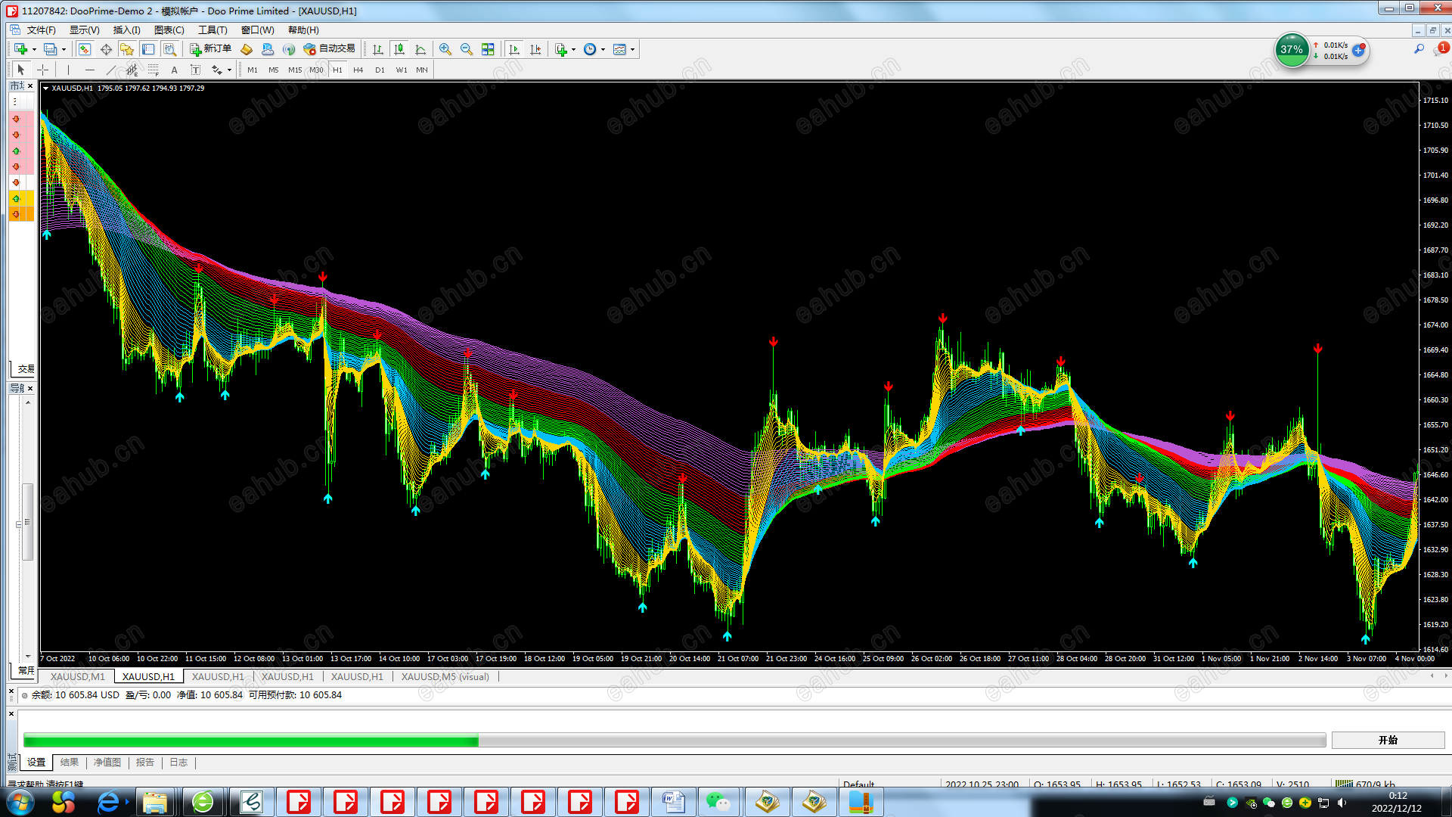Toggle chart auto scroll
The image size is (1452, 817).
click(514, 49)
